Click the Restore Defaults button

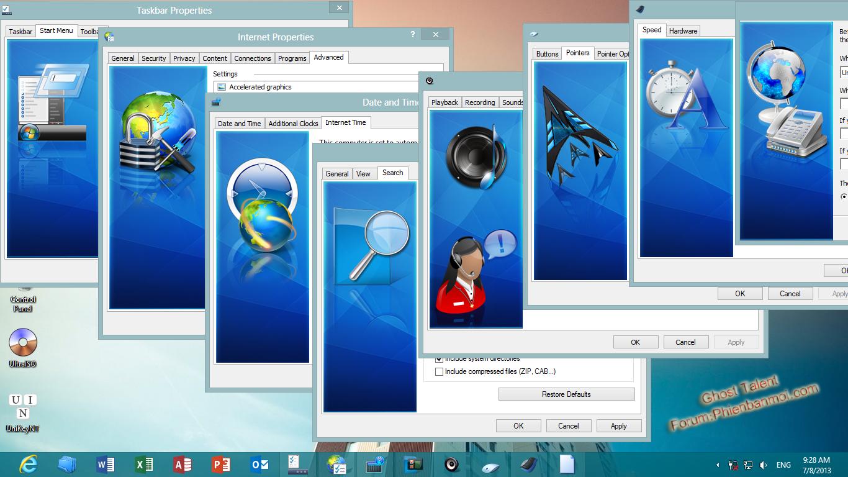pos(566,394)
